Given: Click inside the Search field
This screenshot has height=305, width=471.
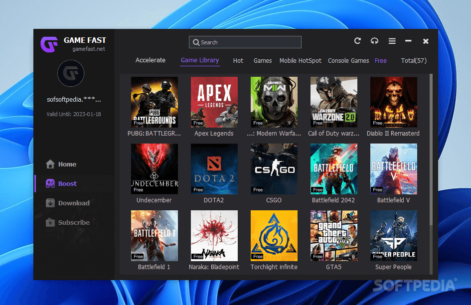Looking at the screenshot, I should click(x=245, y=42).
